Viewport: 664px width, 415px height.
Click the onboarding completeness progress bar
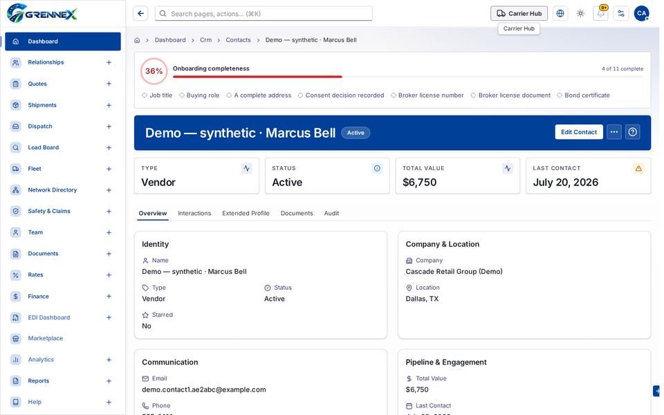(408, 77)
